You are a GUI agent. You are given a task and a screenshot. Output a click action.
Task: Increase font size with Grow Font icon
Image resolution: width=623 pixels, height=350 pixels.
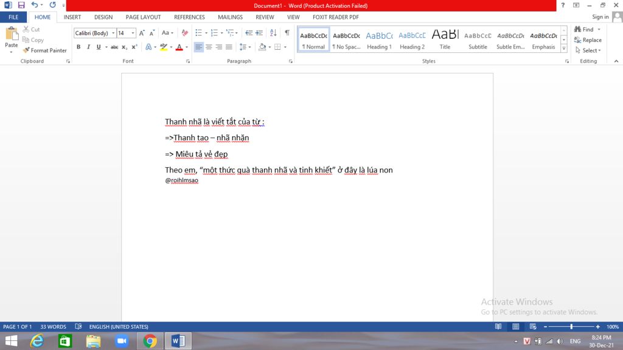[x=142, y=33]
